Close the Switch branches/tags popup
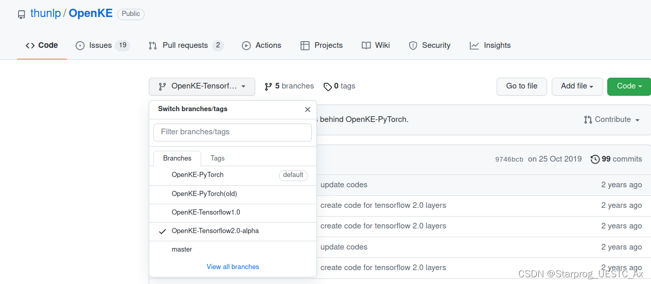 coord(307,110)
